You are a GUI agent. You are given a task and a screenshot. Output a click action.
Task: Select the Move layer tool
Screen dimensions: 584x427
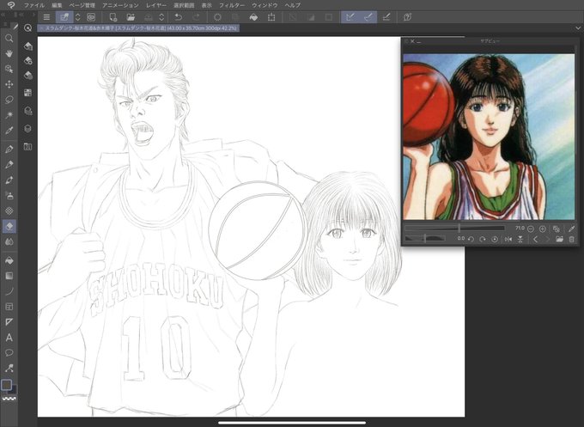tap(9, 84)
